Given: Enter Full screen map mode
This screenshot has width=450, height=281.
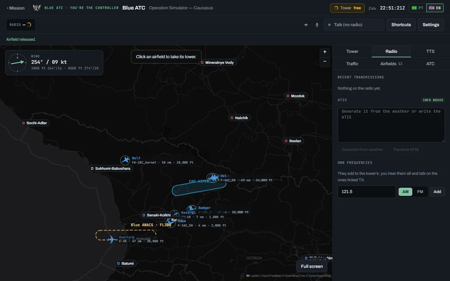Looking at the screenshot, I should (x=312, y=266).
